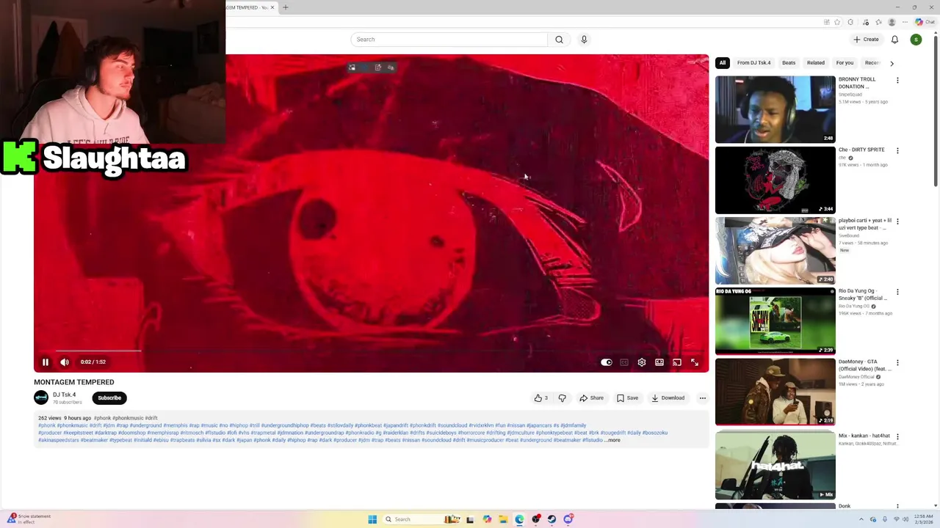Open the Create button
This screenshot has width=940, height=528.
866,40
